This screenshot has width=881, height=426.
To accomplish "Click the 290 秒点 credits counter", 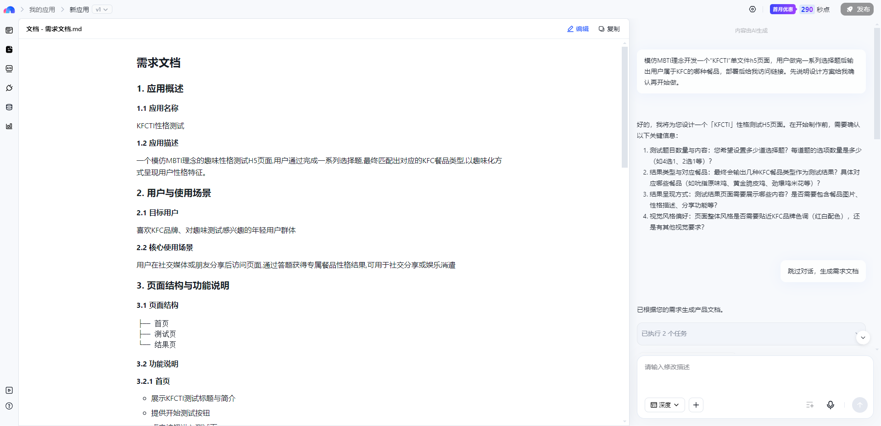I will coord(815,10).
